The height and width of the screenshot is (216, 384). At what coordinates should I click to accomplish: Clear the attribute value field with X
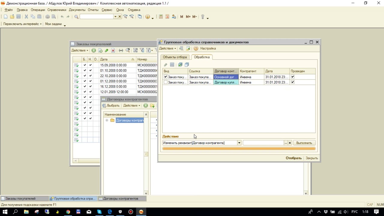pos(290,143)
